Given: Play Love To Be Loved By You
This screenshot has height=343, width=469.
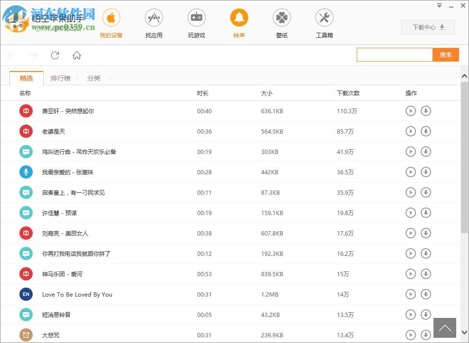Looking at the screenshot, I should (x=411, y=294).
